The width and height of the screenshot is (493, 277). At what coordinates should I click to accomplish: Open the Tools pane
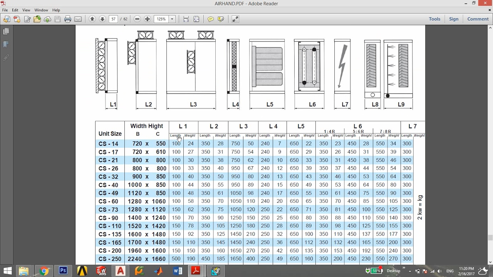pyautogui.click(x=434, y=19)
